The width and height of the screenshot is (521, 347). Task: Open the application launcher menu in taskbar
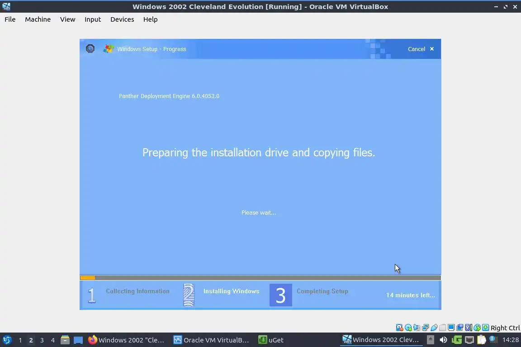click(x=7, y=340)
